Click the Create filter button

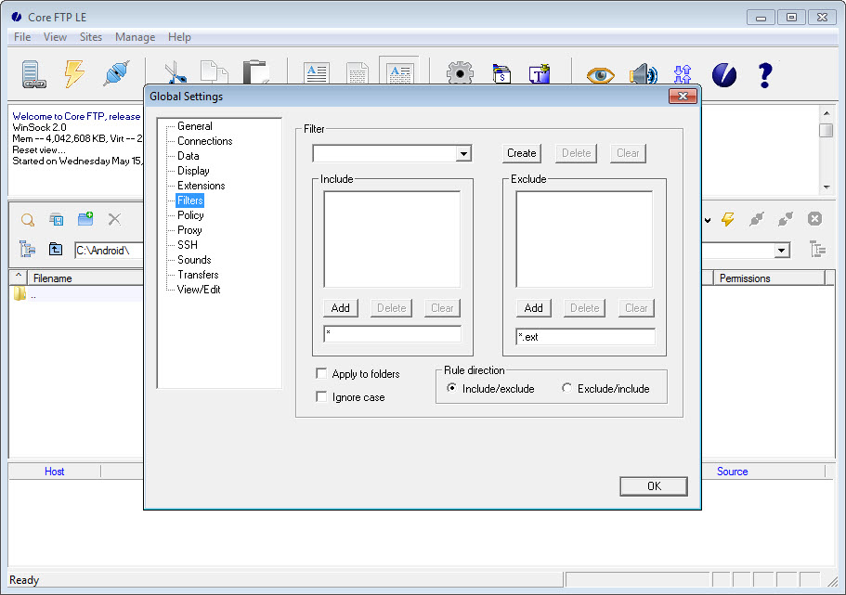tap(521, 153)
